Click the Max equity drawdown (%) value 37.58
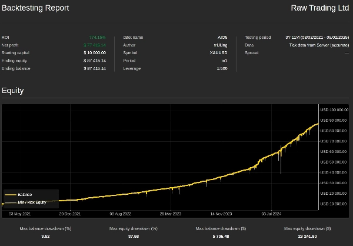 [134, 236]
